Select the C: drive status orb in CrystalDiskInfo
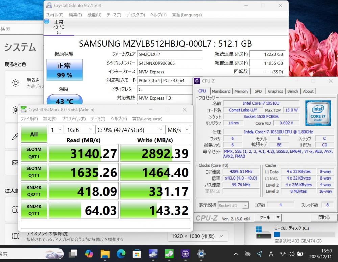338x262 pixels. (x=47, y=21)
